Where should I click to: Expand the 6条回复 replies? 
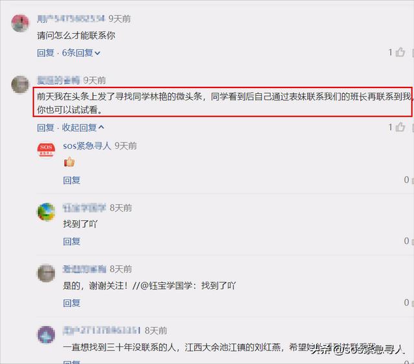click(x=81, y=53)
